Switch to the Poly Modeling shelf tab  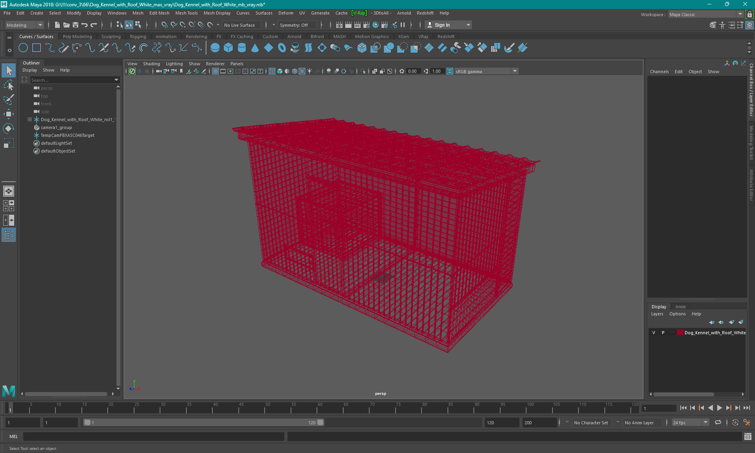77,37
